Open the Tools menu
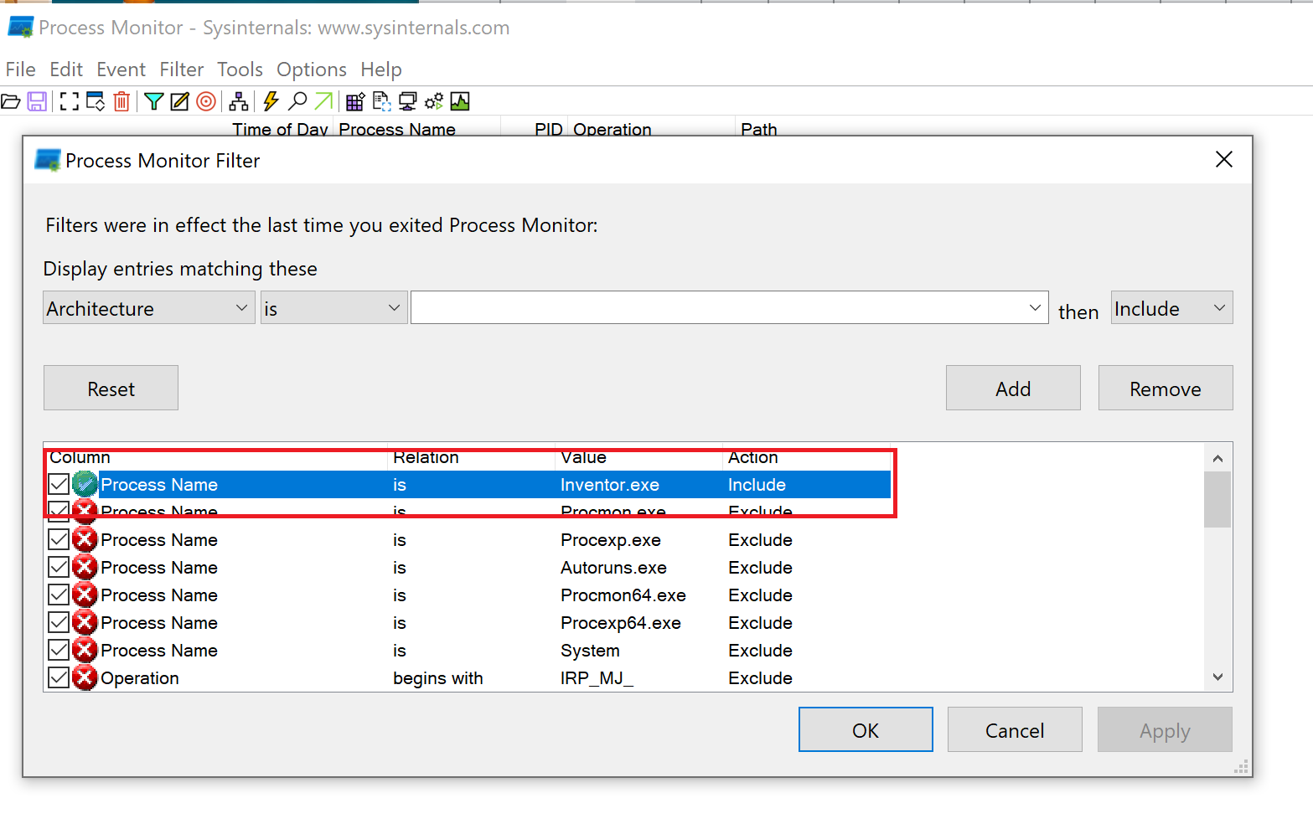Screen dimensions: 1313x829 point(240,70)
